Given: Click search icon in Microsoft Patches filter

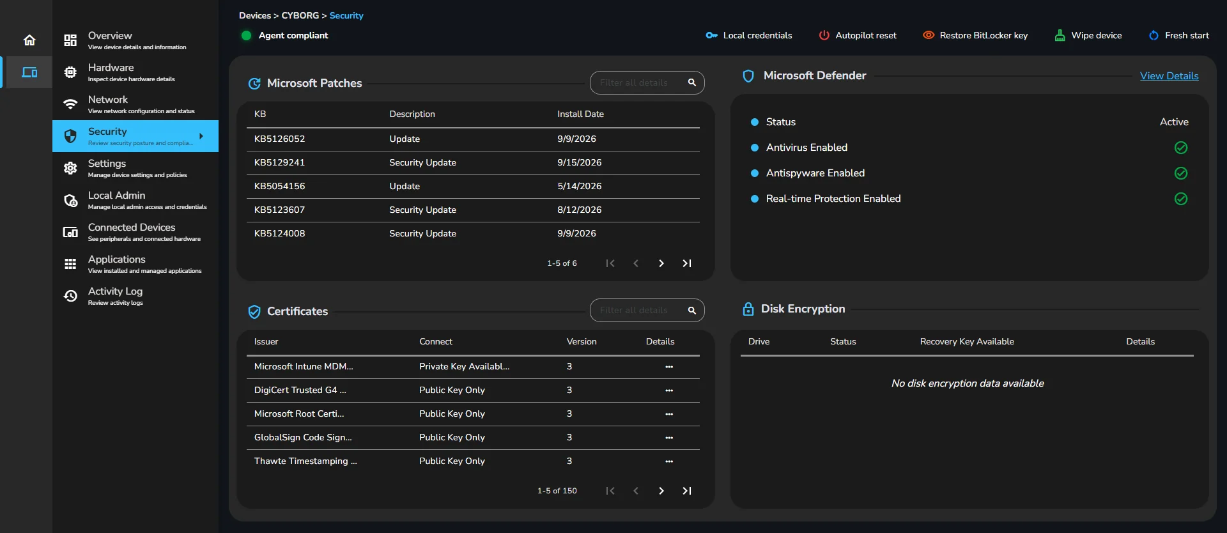Looking at the screenshot, I should click(x=691, y=82).
